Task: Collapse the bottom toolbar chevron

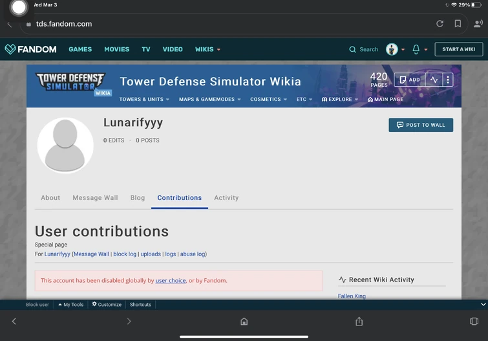Action: coord(483,304)
